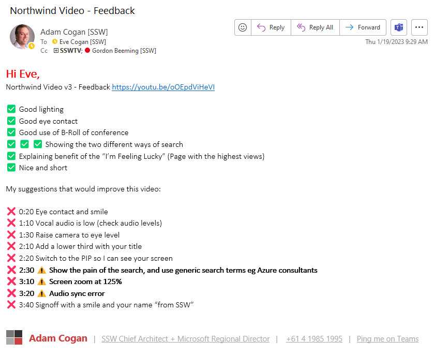Click red presence dot for Gordon Beeming

click(x=87, y=51)
